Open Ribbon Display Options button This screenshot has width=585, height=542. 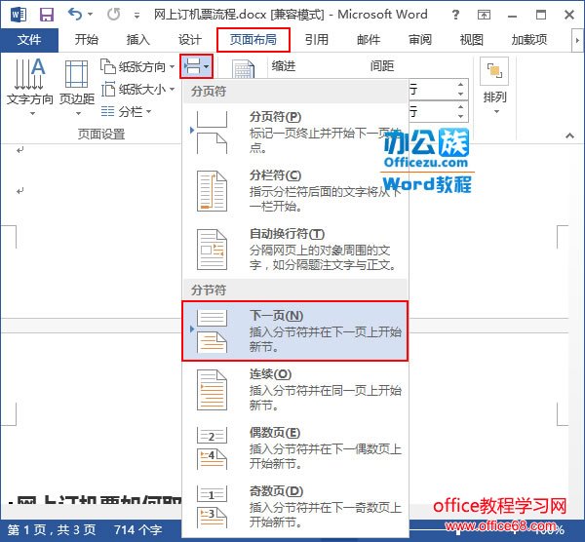click(484, 15)
